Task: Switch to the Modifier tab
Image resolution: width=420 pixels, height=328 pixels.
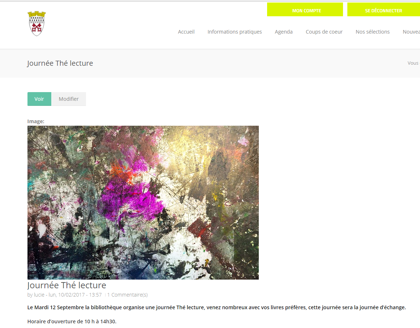Action: [69, 99]
